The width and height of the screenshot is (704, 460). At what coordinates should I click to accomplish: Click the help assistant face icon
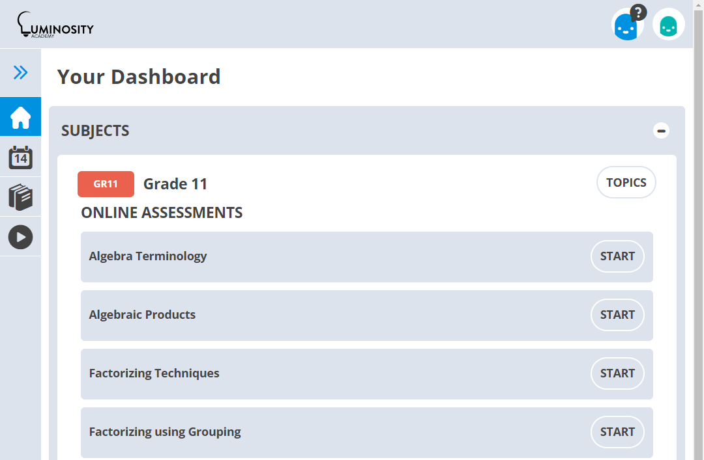[627, 25]
